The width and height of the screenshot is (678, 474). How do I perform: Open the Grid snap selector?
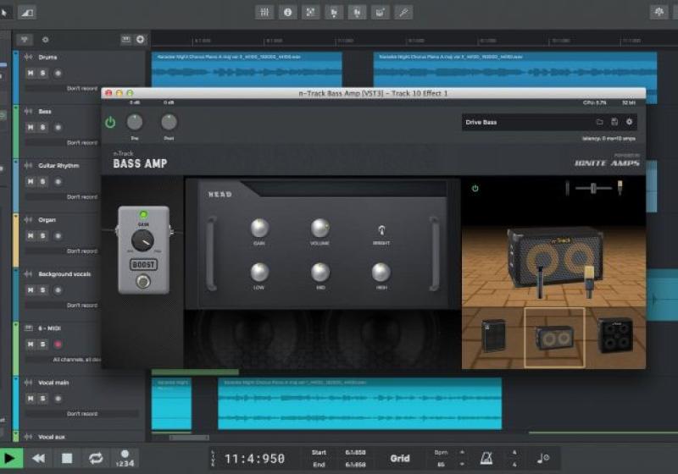click(x=400, y=458)
